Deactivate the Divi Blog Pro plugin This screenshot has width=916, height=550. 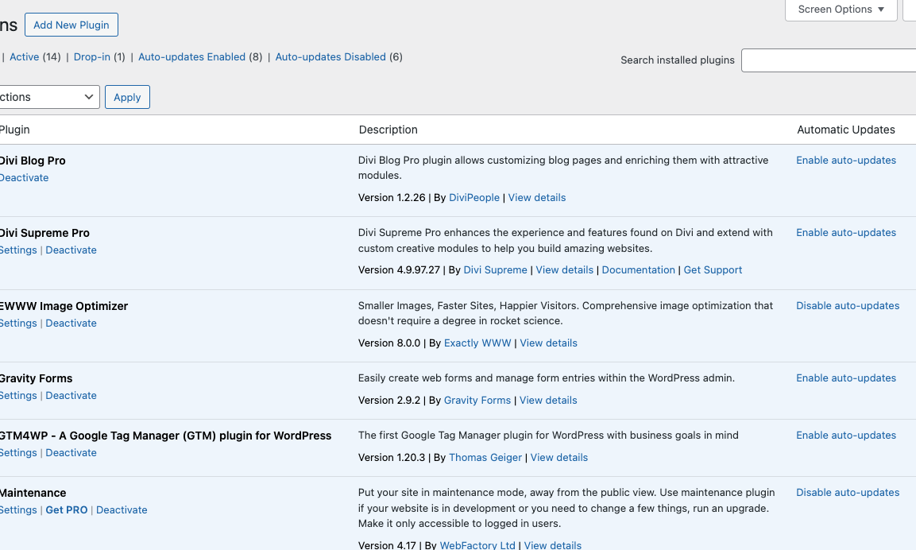coord(25,178)
